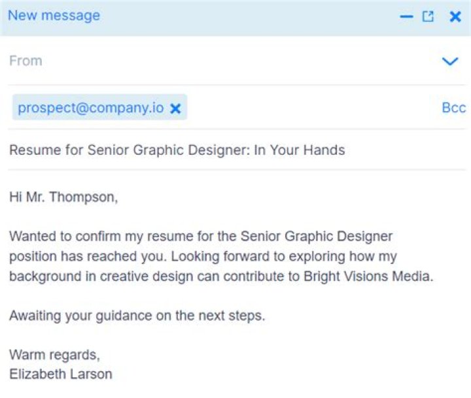Select the prospect@company.io recipient chip
471x398 pixels.
[x=90, y=108]
